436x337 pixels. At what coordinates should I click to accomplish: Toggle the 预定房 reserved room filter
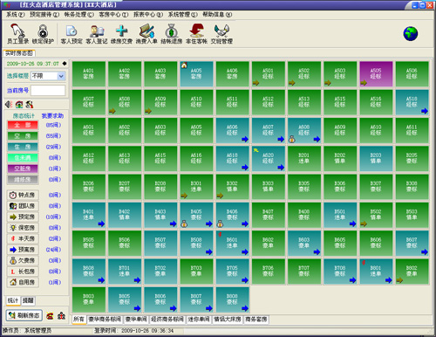point(23,217)
